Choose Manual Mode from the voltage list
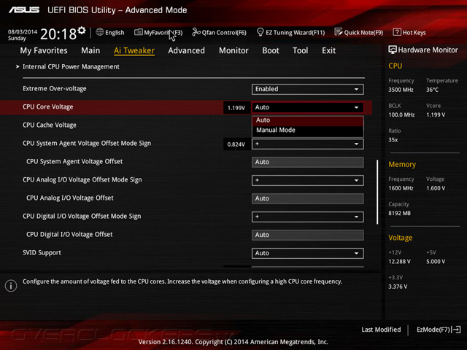Screen dimensions: 467x350 point(308,131)
